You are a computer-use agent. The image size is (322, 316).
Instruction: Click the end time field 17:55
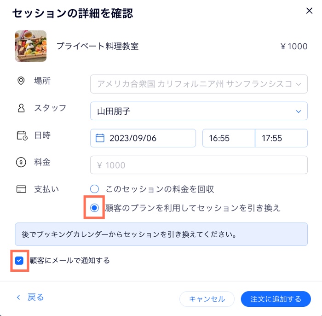(x=282, y=138)
